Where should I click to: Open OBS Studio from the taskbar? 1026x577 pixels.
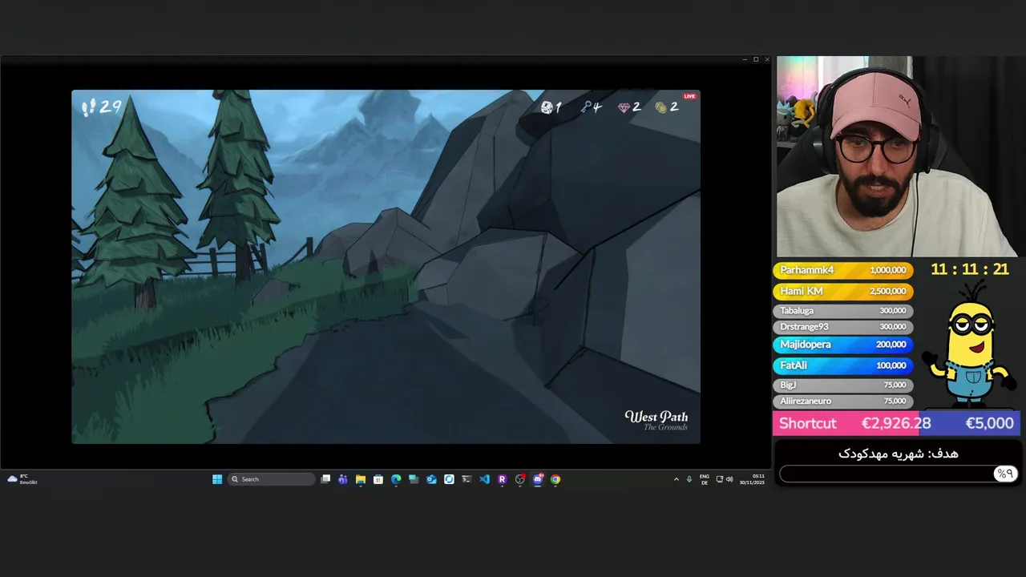coord(519,479)
